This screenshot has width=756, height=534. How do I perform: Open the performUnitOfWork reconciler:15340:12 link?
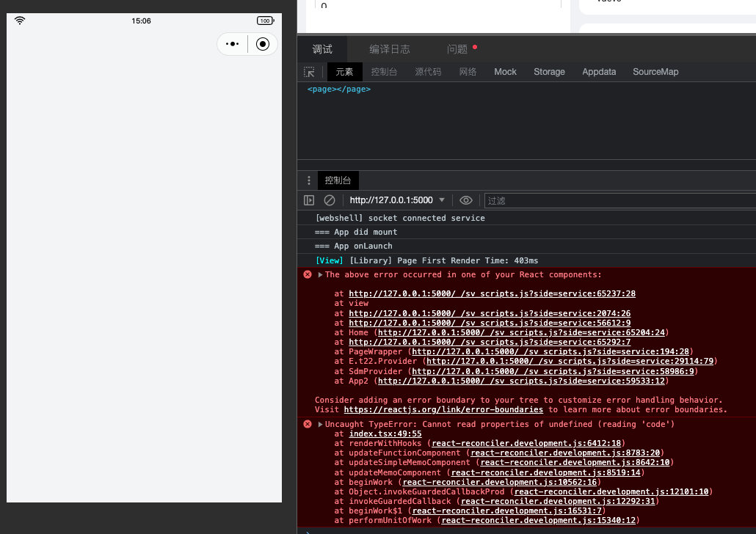[539, 521]
